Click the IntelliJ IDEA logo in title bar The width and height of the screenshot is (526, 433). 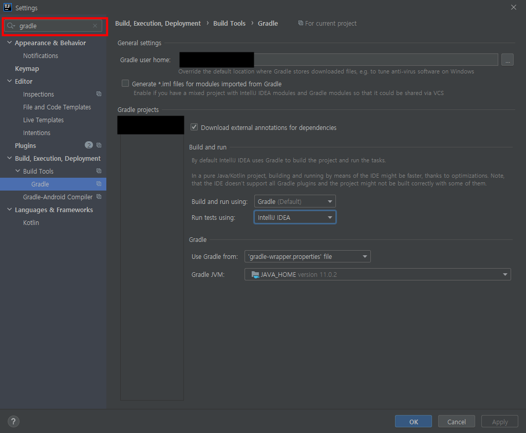[x=7, y=7]
